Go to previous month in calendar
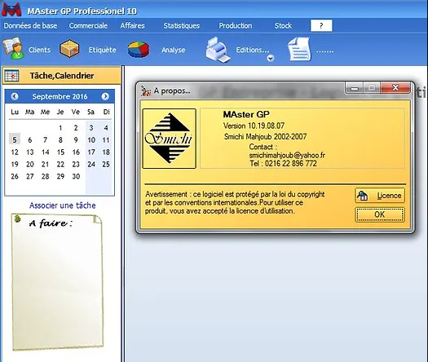This screenshot has height=362, width=428. coord(15,96)
